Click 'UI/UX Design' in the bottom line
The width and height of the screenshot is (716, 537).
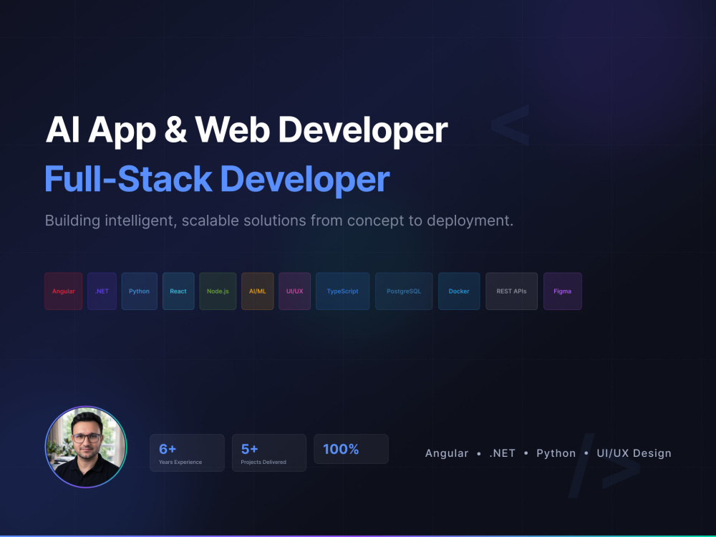coord(634,453)
